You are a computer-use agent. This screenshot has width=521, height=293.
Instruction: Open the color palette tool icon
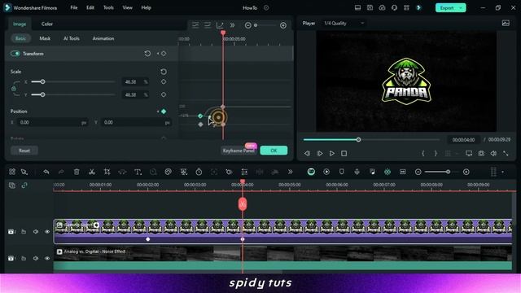(169, 172)
